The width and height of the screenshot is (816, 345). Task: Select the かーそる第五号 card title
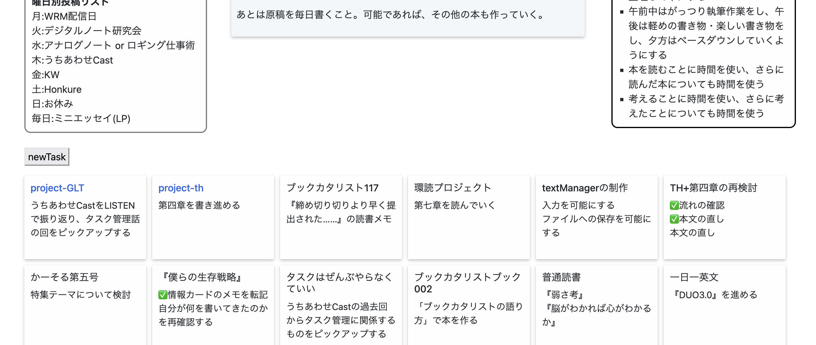[x=65, y=277]
